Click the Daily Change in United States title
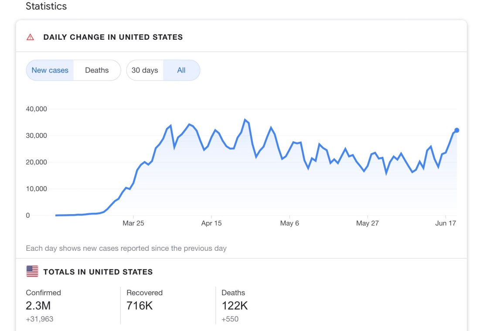Viewport: 483px width, 331px height. click(113, 37)
